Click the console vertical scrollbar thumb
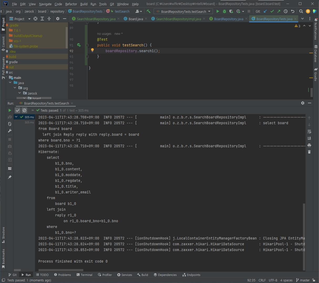The width and height of the screenshot is (319, 283). 304,236
